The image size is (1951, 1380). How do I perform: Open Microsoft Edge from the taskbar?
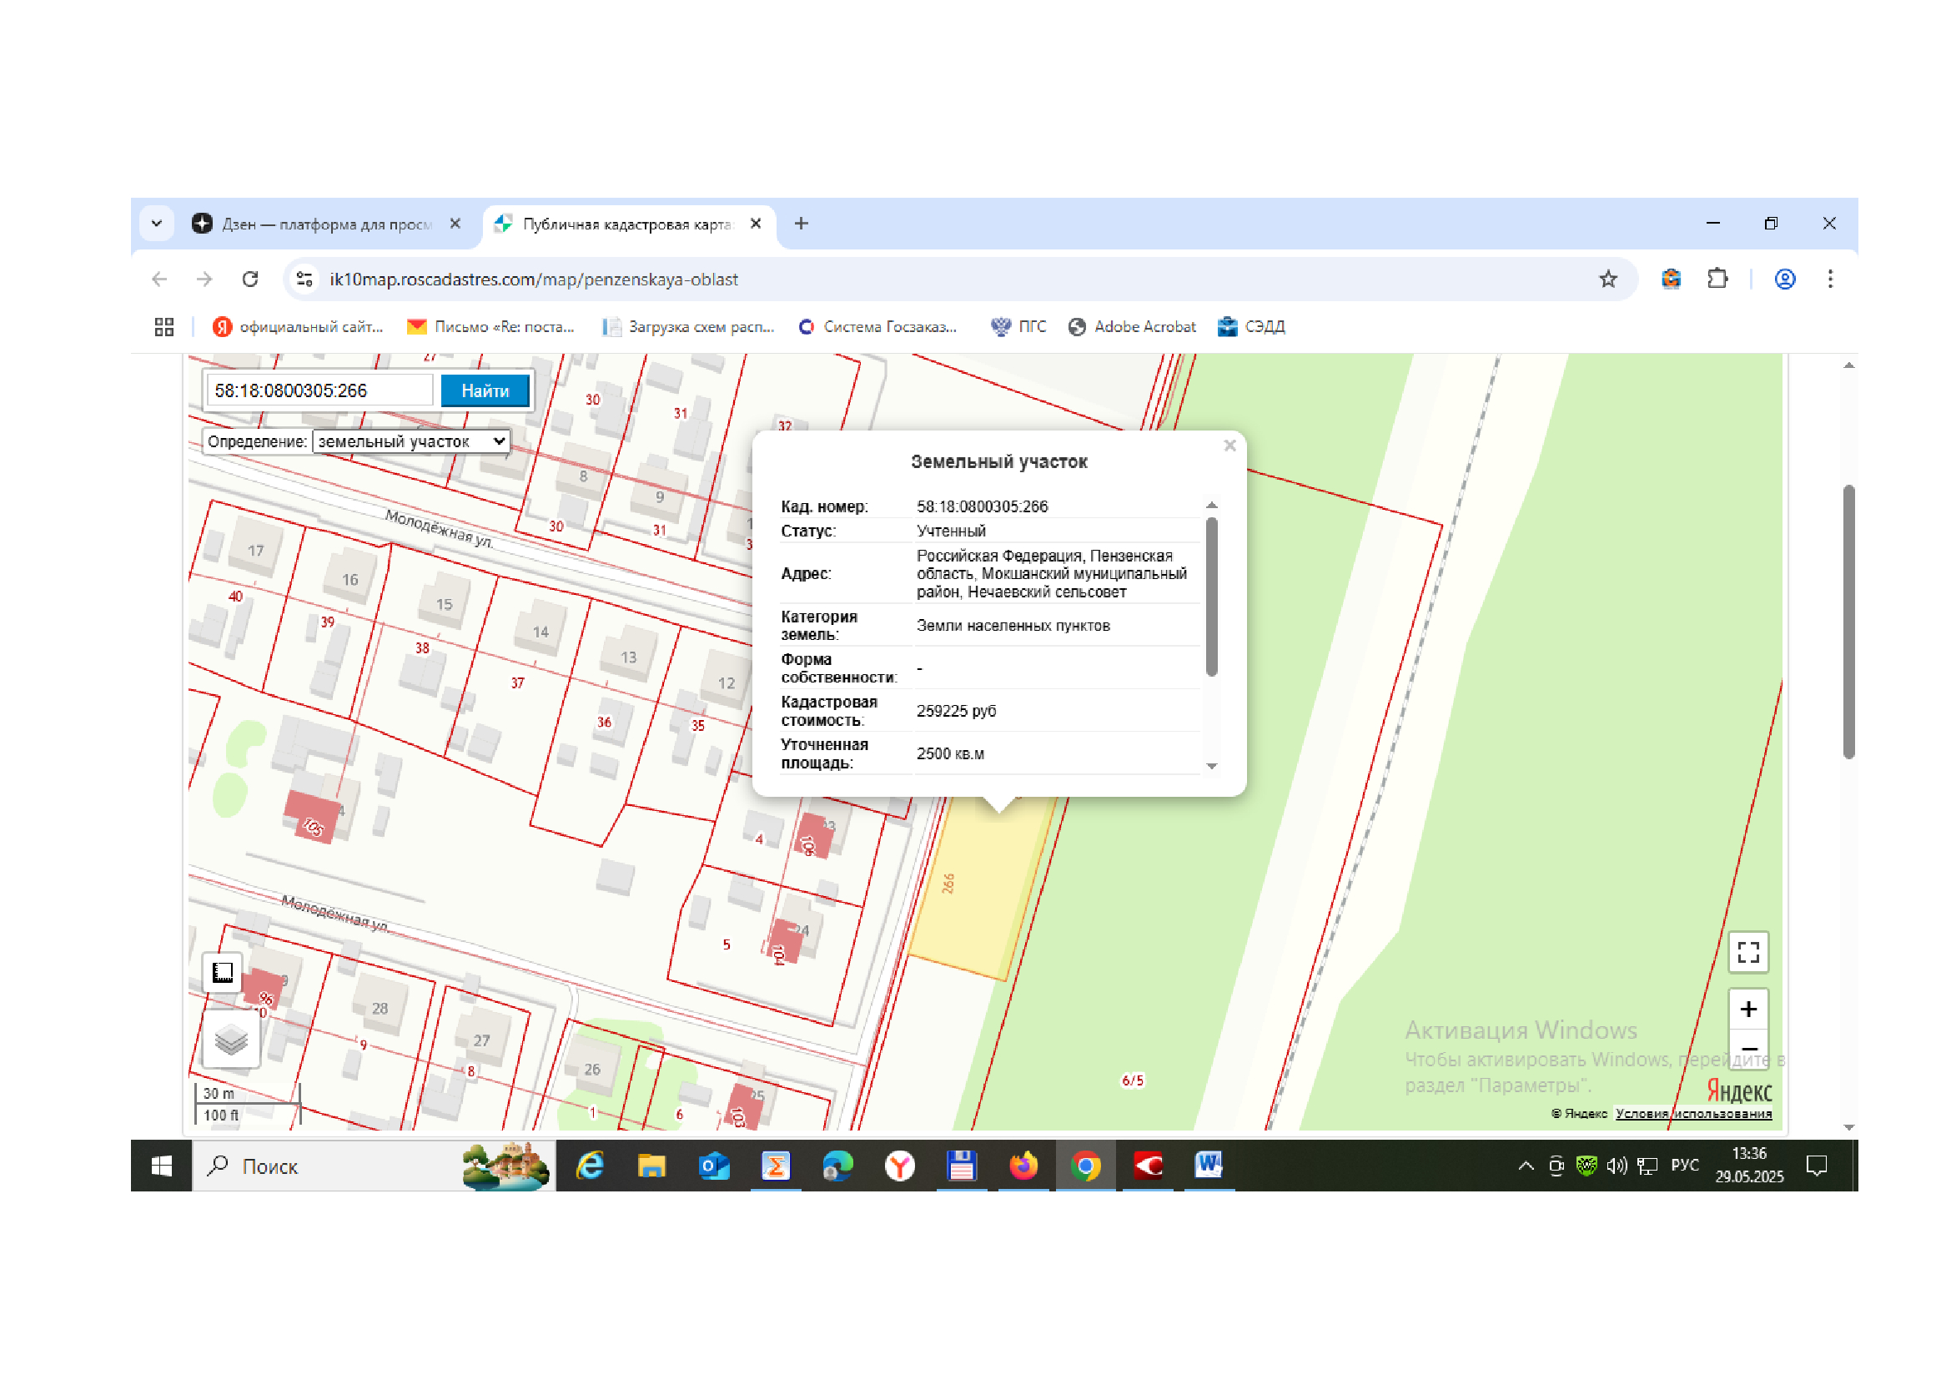837,1166
